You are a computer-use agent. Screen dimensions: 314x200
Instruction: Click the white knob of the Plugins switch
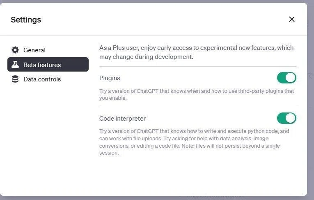291,78
